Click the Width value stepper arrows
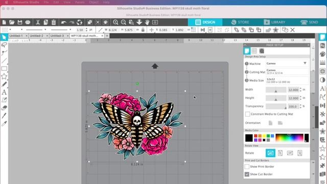The image size is (327, 184). (x=300, y=90)
